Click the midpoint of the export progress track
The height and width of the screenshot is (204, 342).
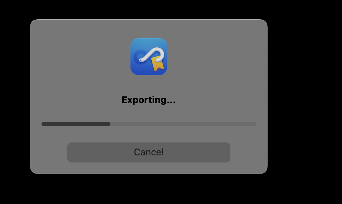coord(149,124)
